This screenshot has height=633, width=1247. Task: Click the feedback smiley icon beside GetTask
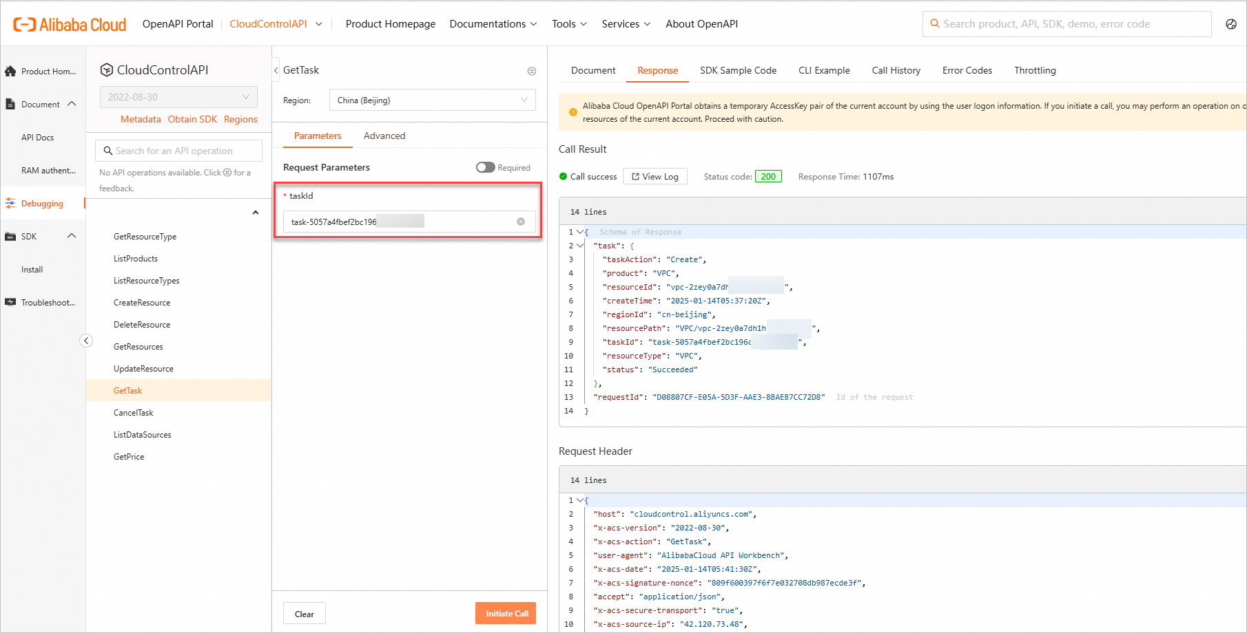coord(532,71)
